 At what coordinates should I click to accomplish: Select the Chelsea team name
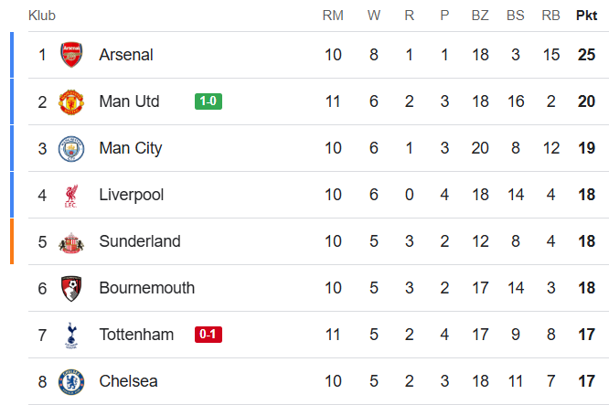tap(128, 381)
